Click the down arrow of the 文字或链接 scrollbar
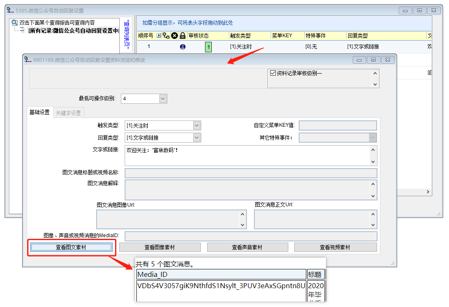The image size is (449, 307). click(x=373, y=161)
